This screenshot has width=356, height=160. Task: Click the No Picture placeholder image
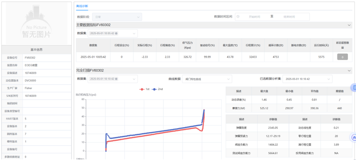36,24
